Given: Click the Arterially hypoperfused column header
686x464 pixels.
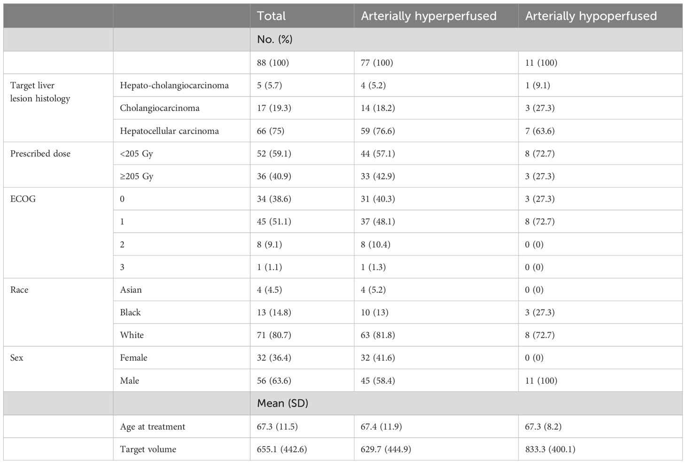Looking at the screenshot, I should [x=591, y=16].
